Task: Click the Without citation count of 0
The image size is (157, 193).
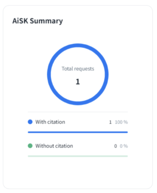Action: (116, 146)
